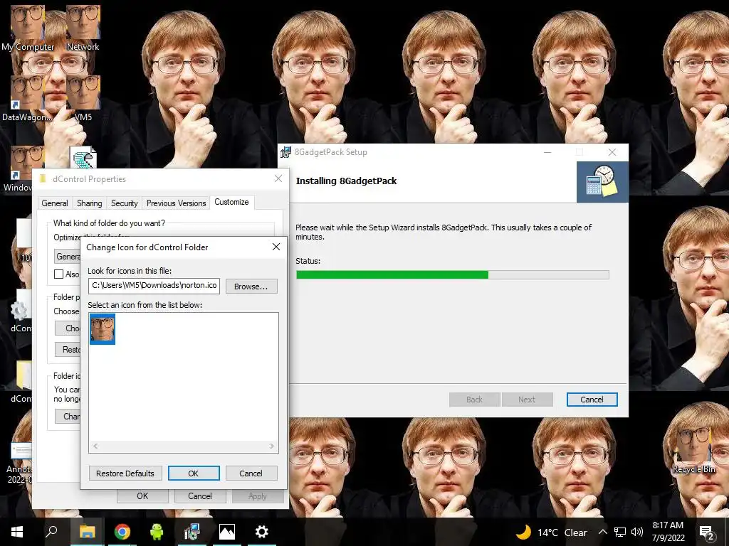
Task: Toggle the 'Also' checkbox in dControl Properties
Action: click(x=58, y=274)
